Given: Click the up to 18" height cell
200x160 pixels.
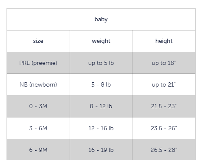Looking at the screenshot, I should click(164, 63).
